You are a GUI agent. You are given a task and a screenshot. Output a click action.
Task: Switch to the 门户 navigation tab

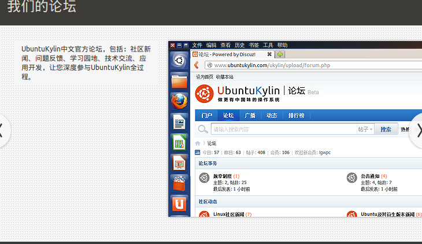[207, 116]
